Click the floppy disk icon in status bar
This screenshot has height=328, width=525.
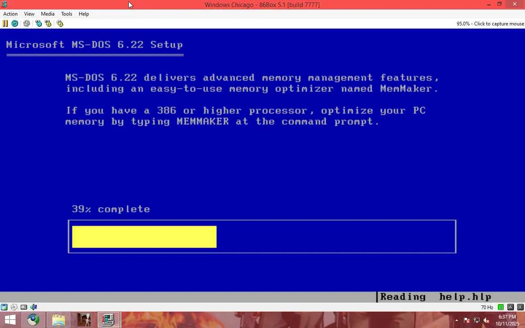4,307
